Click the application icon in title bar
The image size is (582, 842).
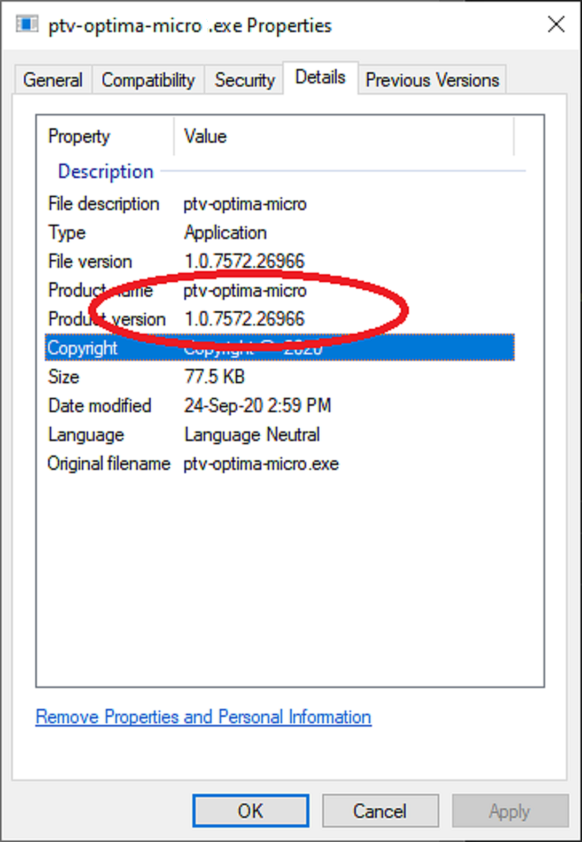(x=27, y=25)
